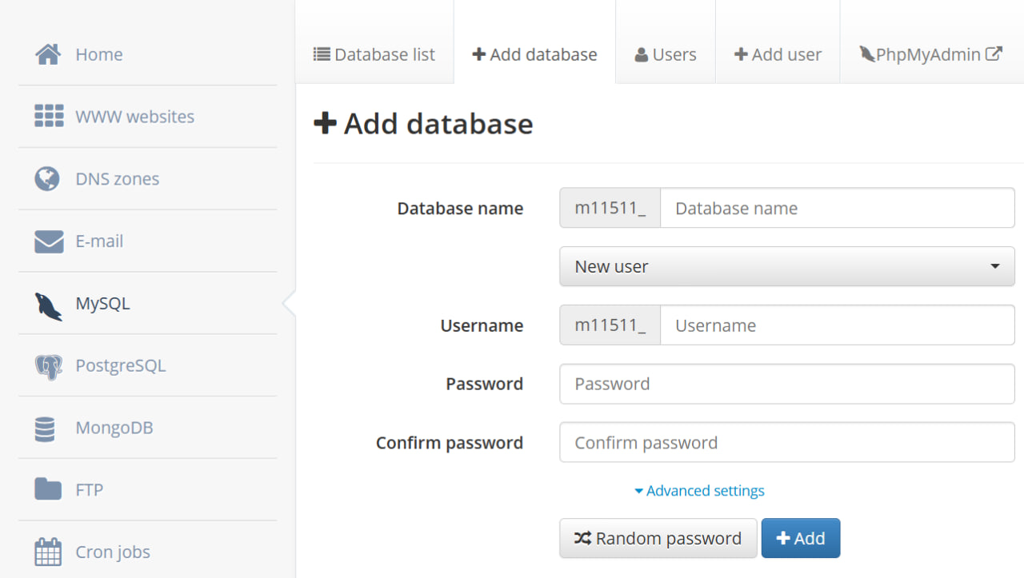
Task: Click the E-mail envelope icon
Action: [49, 241]
